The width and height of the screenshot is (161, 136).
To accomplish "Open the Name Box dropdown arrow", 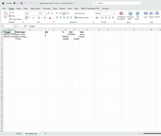I will (x=13, y=26).
